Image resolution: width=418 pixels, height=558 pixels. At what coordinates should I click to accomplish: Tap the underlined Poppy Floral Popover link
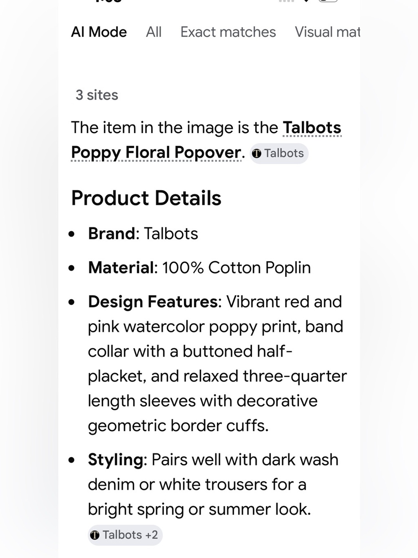click(156, 152)
